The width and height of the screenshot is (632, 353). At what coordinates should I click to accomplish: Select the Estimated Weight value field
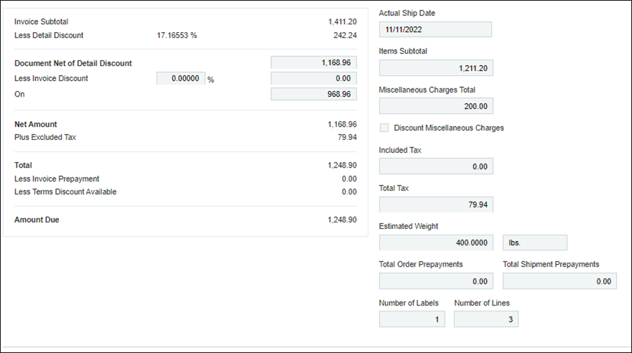[436, 242]
